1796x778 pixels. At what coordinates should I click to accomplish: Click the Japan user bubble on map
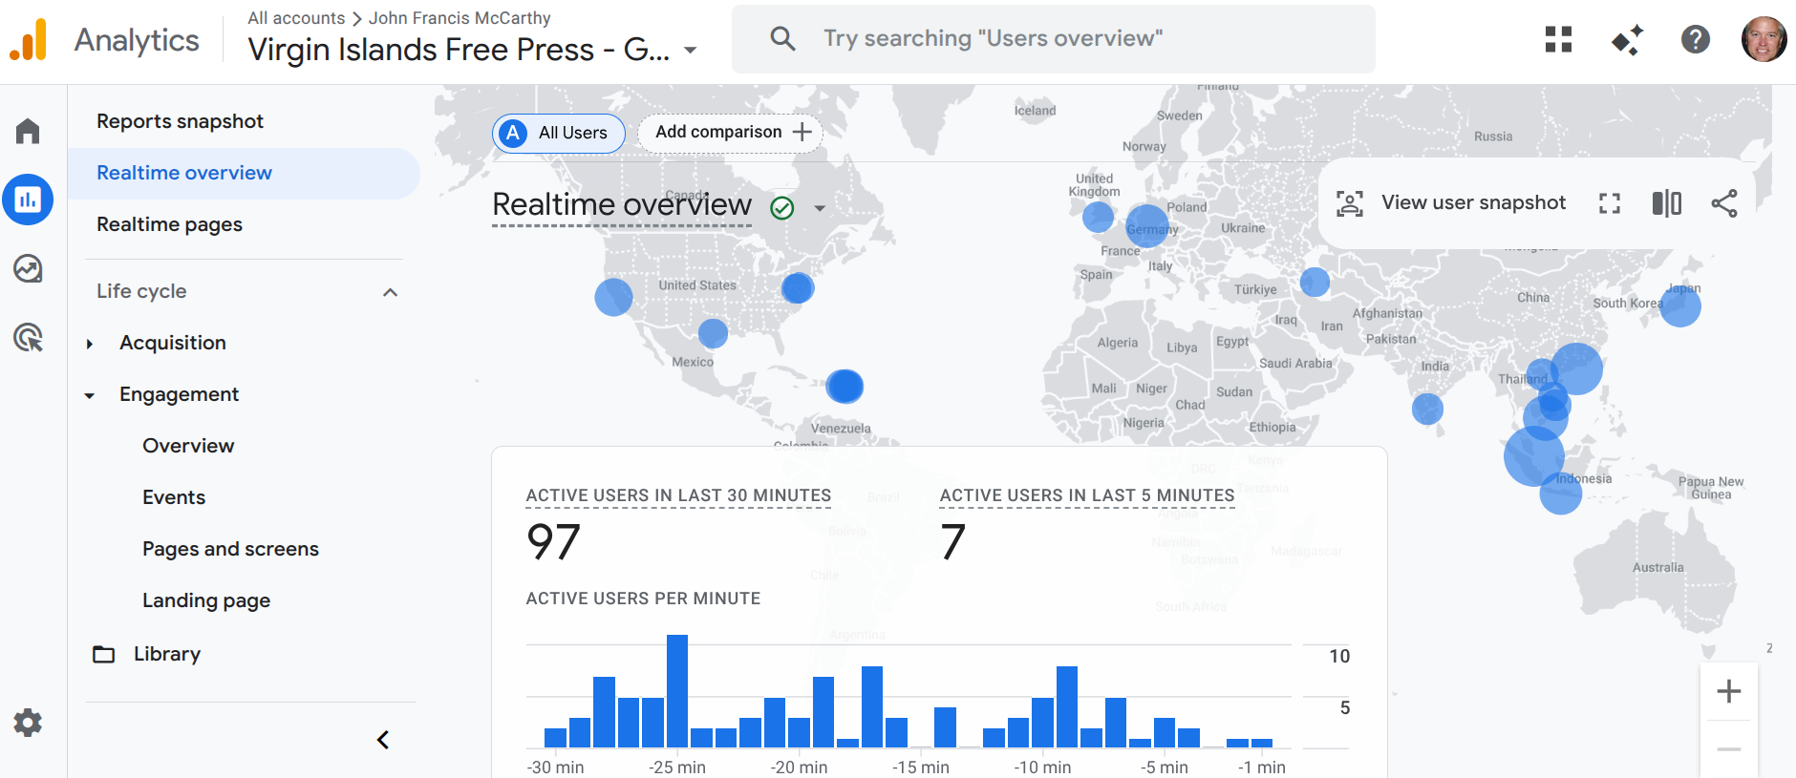coord(1680,306)
